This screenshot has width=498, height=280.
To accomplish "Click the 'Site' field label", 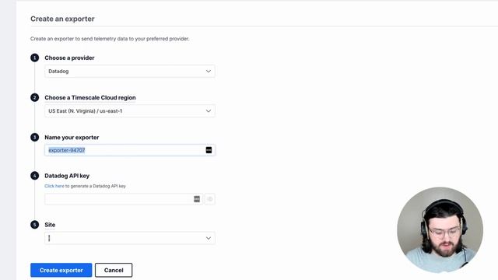I will pyautogui.click(x=50, y=225).
